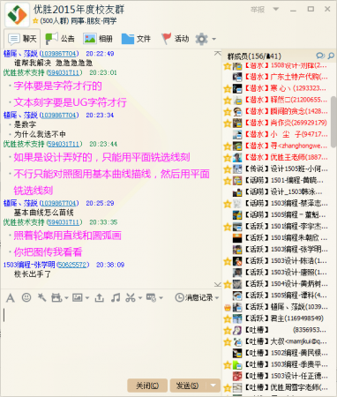
Task: Click the music note share icon
Action: click(x=116, y=297)
